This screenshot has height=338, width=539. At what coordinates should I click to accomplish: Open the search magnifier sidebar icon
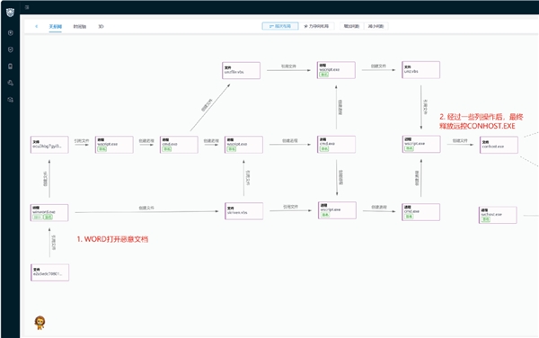click(x=10, y=83)
